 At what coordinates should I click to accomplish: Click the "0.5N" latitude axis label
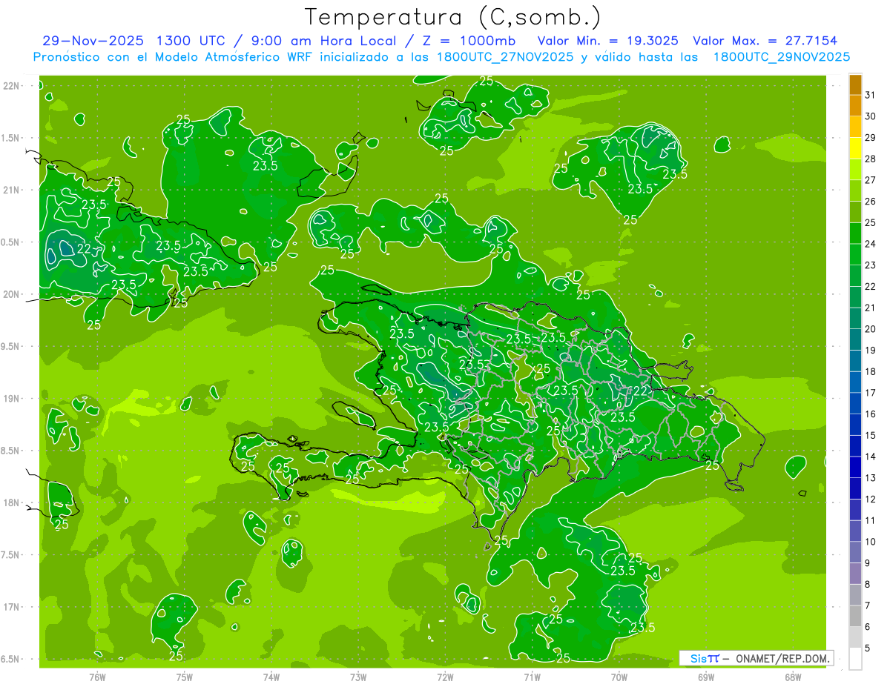coord(11,242)
